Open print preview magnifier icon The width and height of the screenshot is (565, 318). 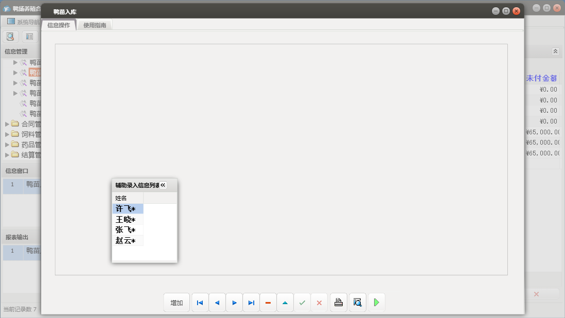click(x=358, y=303)
